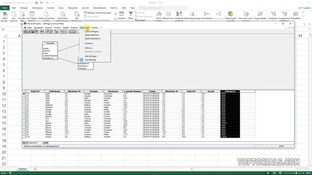Choose Spalte entfernen from the Datensätze menu
The width and height of the screenshot is (312, 175).
pyautogui.click(x=92, y=35)
